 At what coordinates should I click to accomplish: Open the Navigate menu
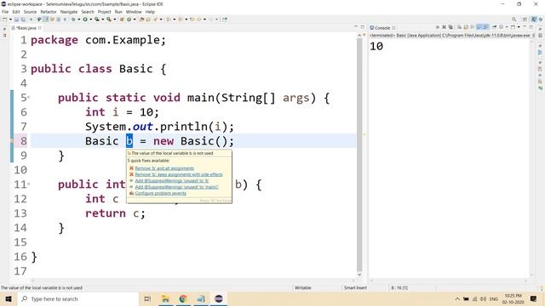[x=69, y=12]
